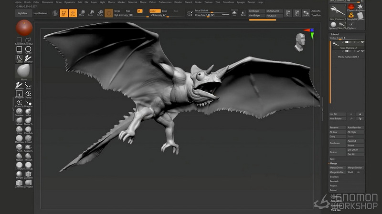382x214 pixels.
Task: Pick the ZProject brush
Action: (x=28, y=184)
